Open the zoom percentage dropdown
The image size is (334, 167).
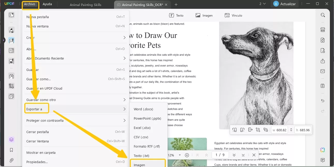click(x=180, y=155)
